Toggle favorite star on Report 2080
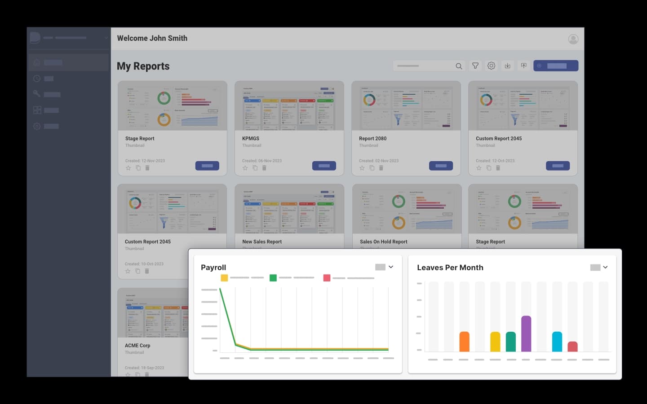 [x=362, y=168]
